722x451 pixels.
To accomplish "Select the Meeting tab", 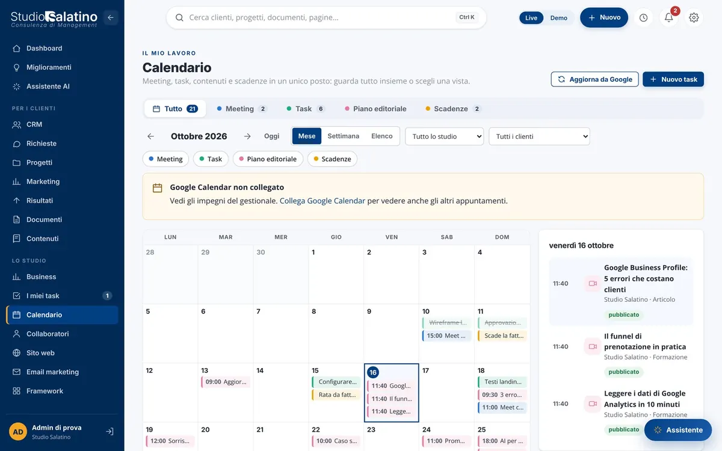I will pyautogui.click(x=242, y=109).
